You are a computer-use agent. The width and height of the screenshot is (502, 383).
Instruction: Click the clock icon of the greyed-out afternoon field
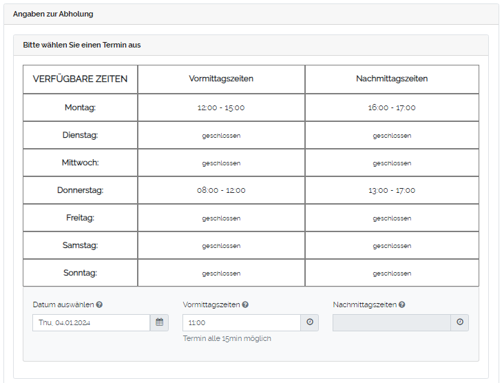click(x=460, y=322)
